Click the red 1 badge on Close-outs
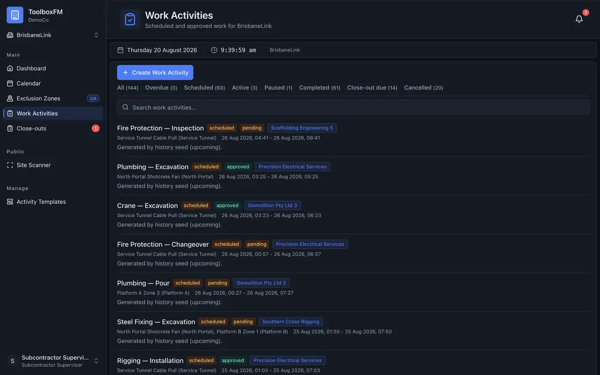Image resolution: width=600 pixels, height=375 pixels. (x=96, y=128)
